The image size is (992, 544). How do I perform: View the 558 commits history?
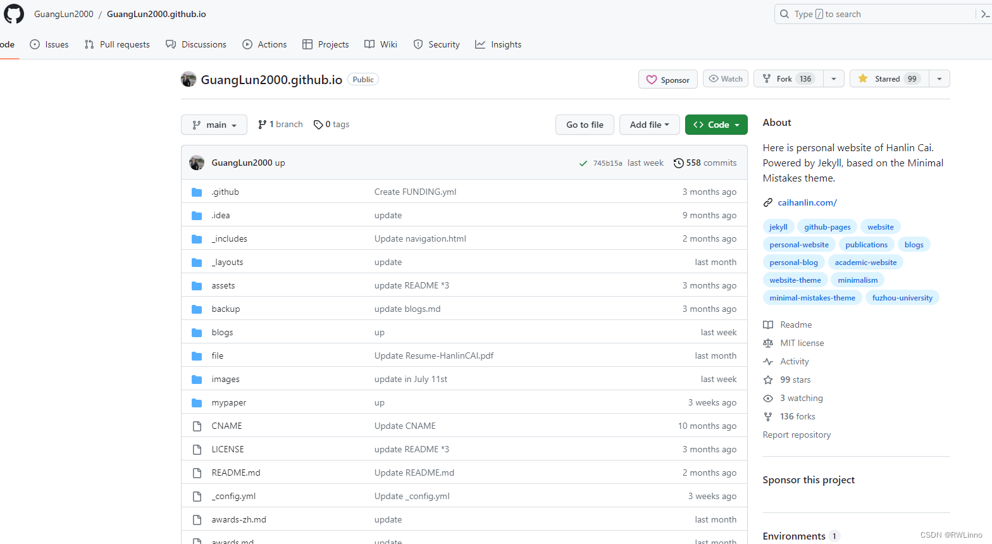pos(705,163)
